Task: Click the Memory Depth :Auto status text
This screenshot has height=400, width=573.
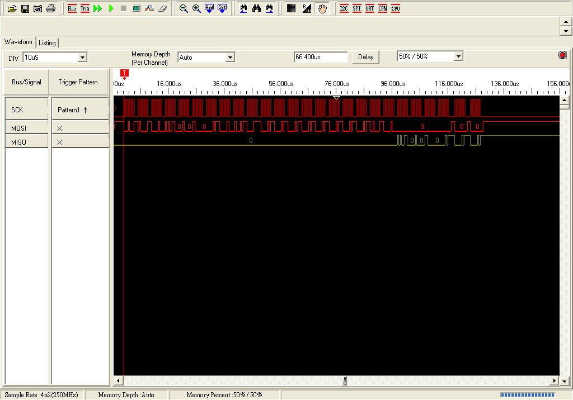Action: 126,395
